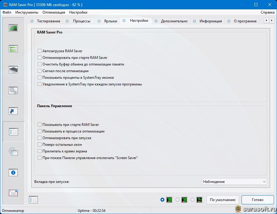
Task: Select the Настройки tab
Action: click(x=136, y=21)
